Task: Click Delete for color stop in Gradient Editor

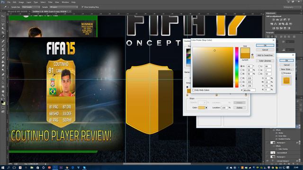Action: [x=240, y=108]
